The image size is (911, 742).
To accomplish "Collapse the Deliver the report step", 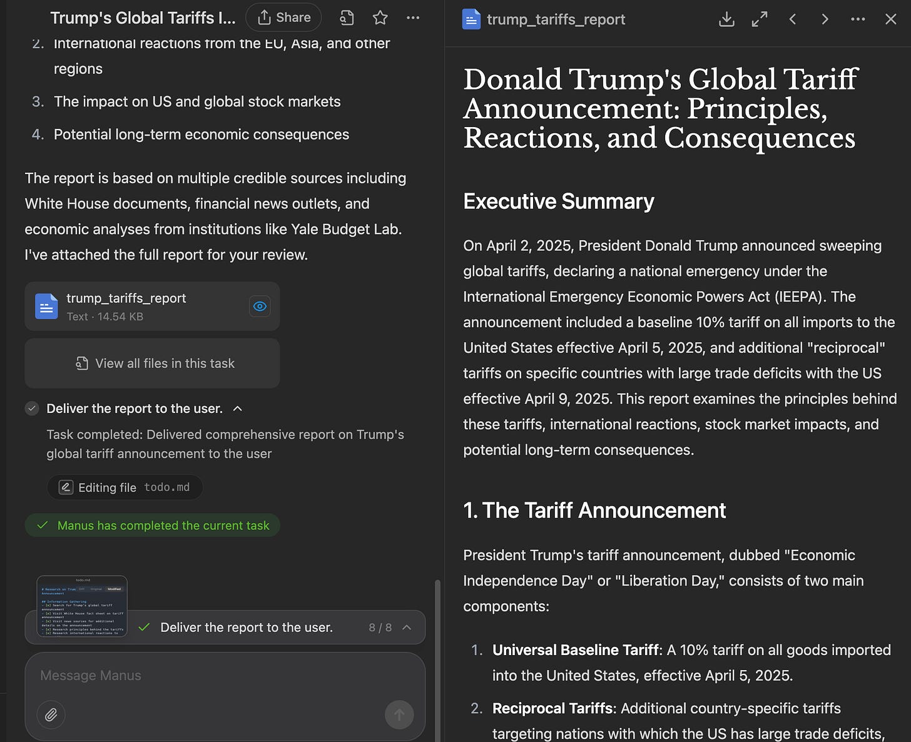I will coord(238,409).
